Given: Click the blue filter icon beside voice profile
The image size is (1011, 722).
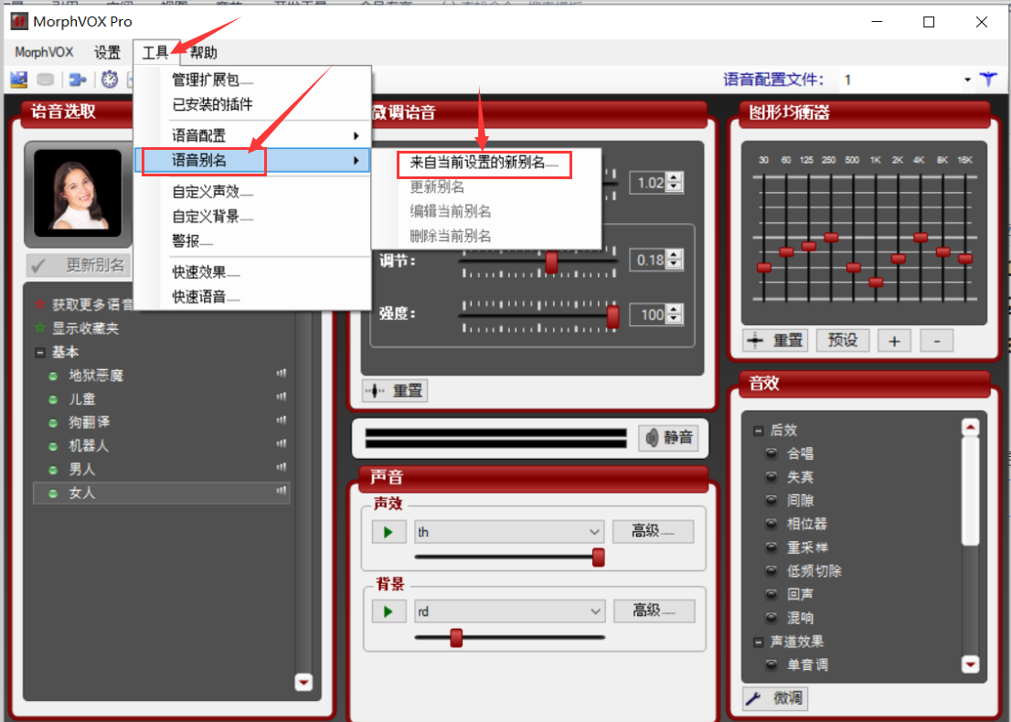Looking at the screenshot, I should point(988,80).
